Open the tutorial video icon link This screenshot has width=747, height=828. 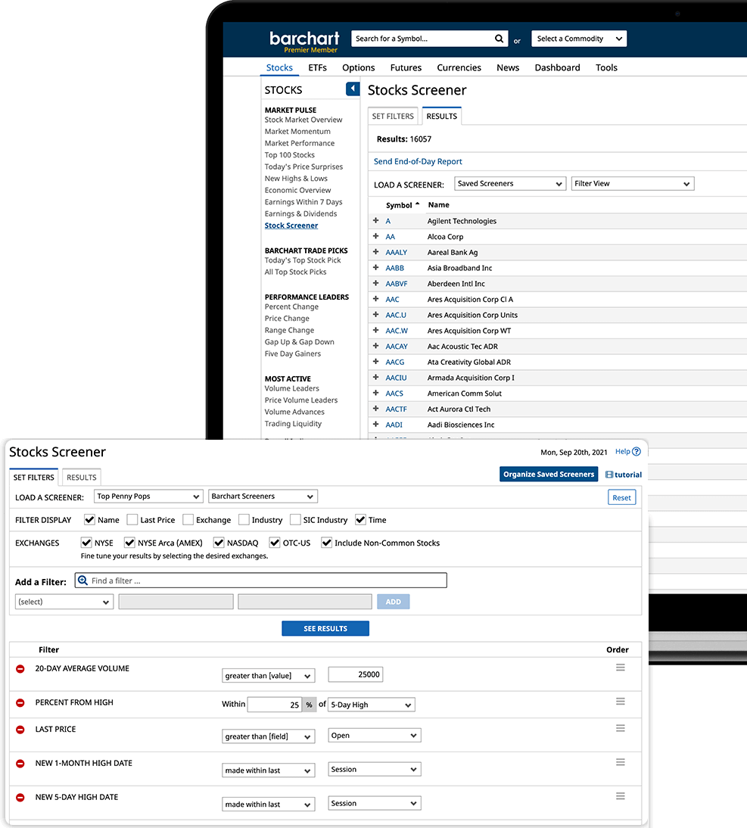tap(610, 475)
